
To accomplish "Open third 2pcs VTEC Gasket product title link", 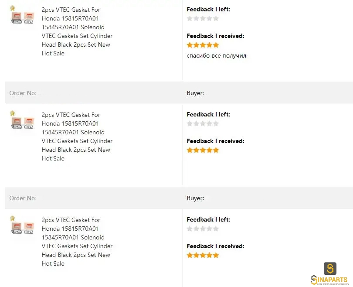I will tap(77, 242).
